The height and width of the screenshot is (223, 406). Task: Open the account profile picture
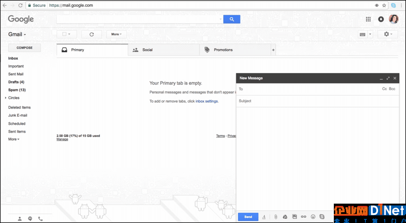point(393,19)
